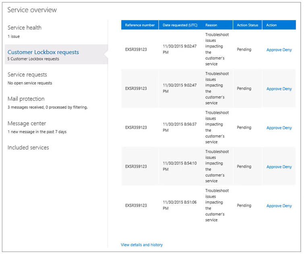Click the Action column header
This screenshot has width=304, height=254.
click(x=271, y=25)
